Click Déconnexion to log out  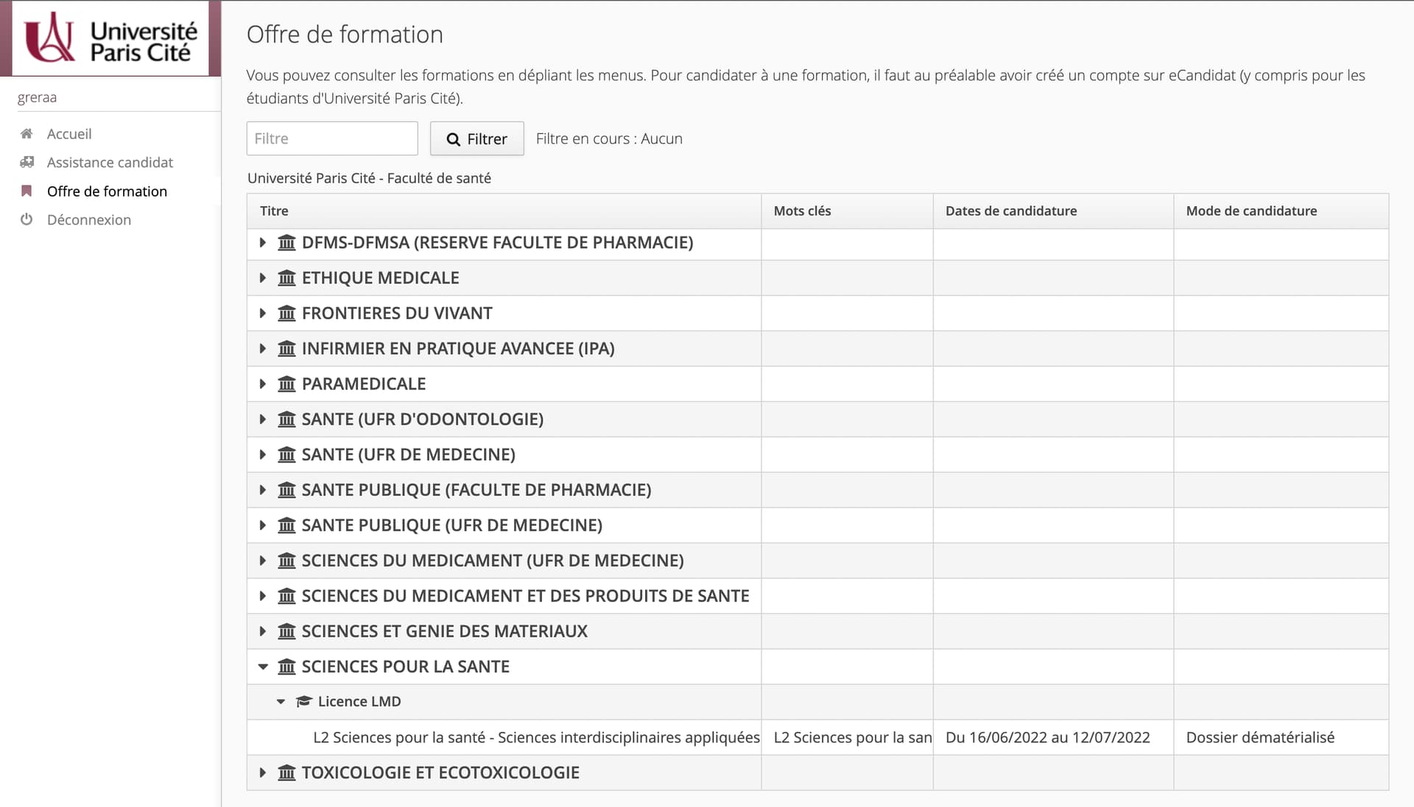tap(89, 219)
